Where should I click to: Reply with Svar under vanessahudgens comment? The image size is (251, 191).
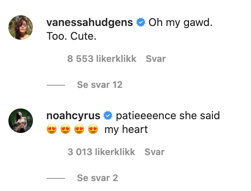point(156,59)
